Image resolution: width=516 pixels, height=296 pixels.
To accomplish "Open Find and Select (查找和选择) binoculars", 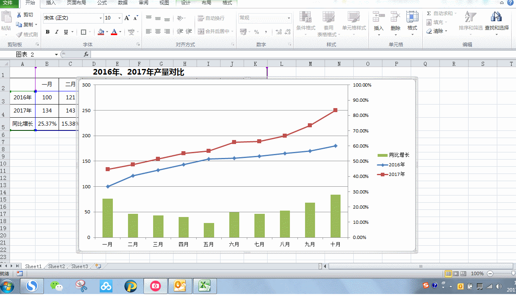I will click(496, 17).
